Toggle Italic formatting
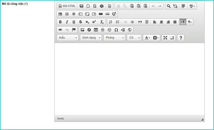This screenshot has height=130, width=214. [x=67, y=22]
